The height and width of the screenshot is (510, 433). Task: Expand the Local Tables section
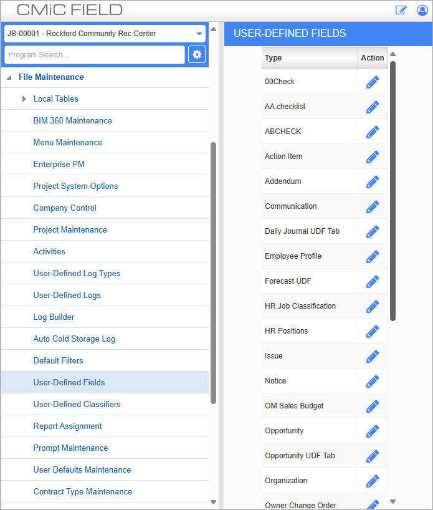coord(24,99)
